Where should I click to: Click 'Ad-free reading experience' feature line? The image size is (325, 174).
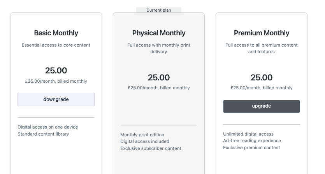tap(252, 141)
